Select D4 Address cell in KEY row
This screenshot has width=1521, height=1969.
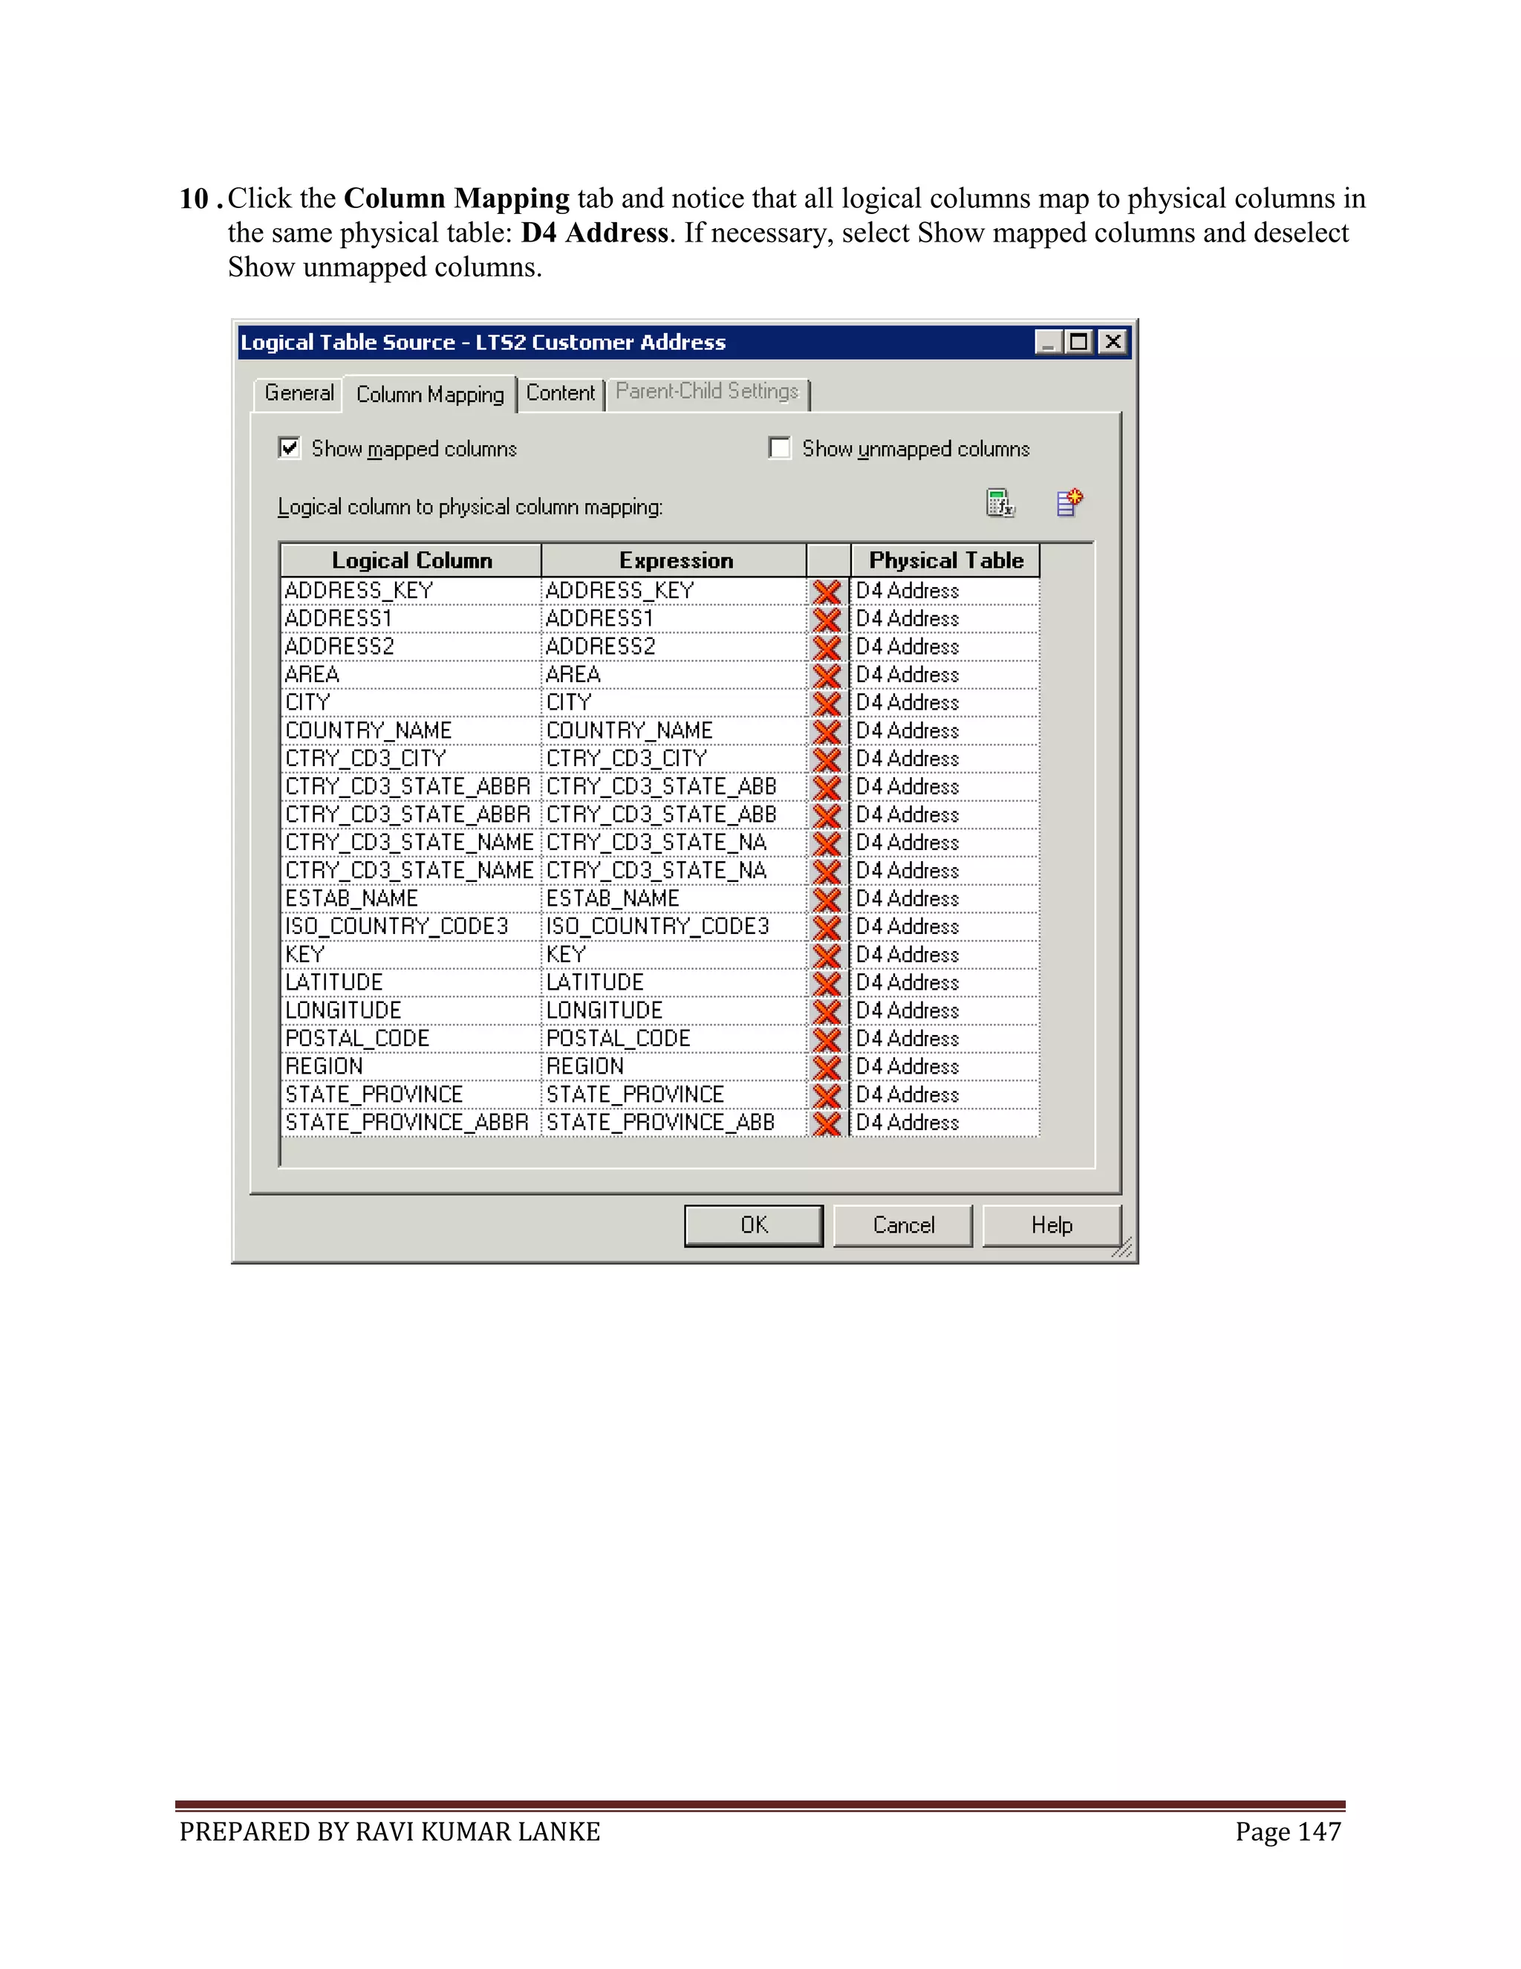pos(945,954)
